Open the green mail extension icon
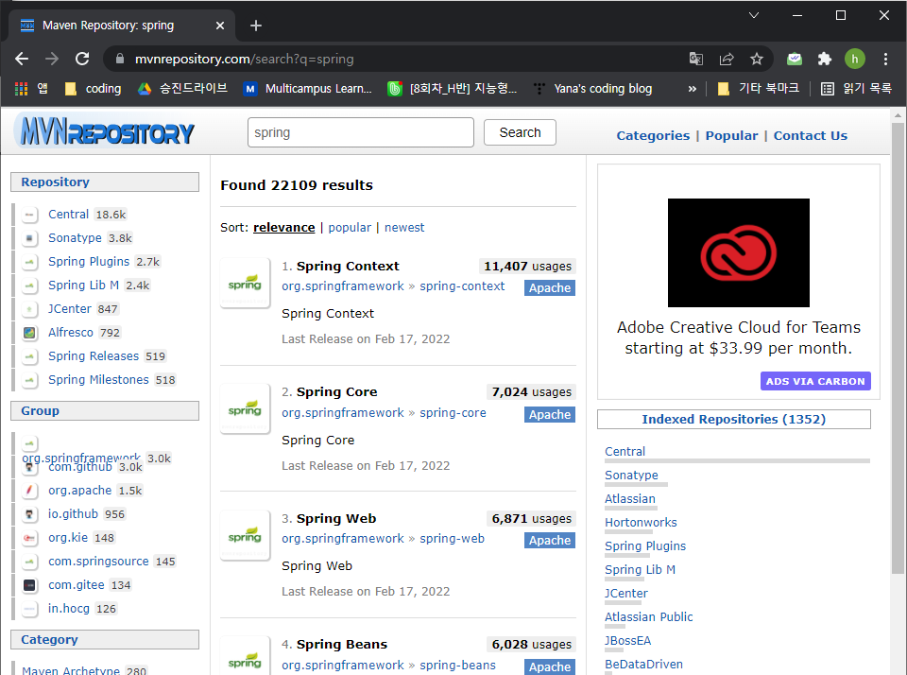Viewport: 907px width, 675px height. coord(795,59)
